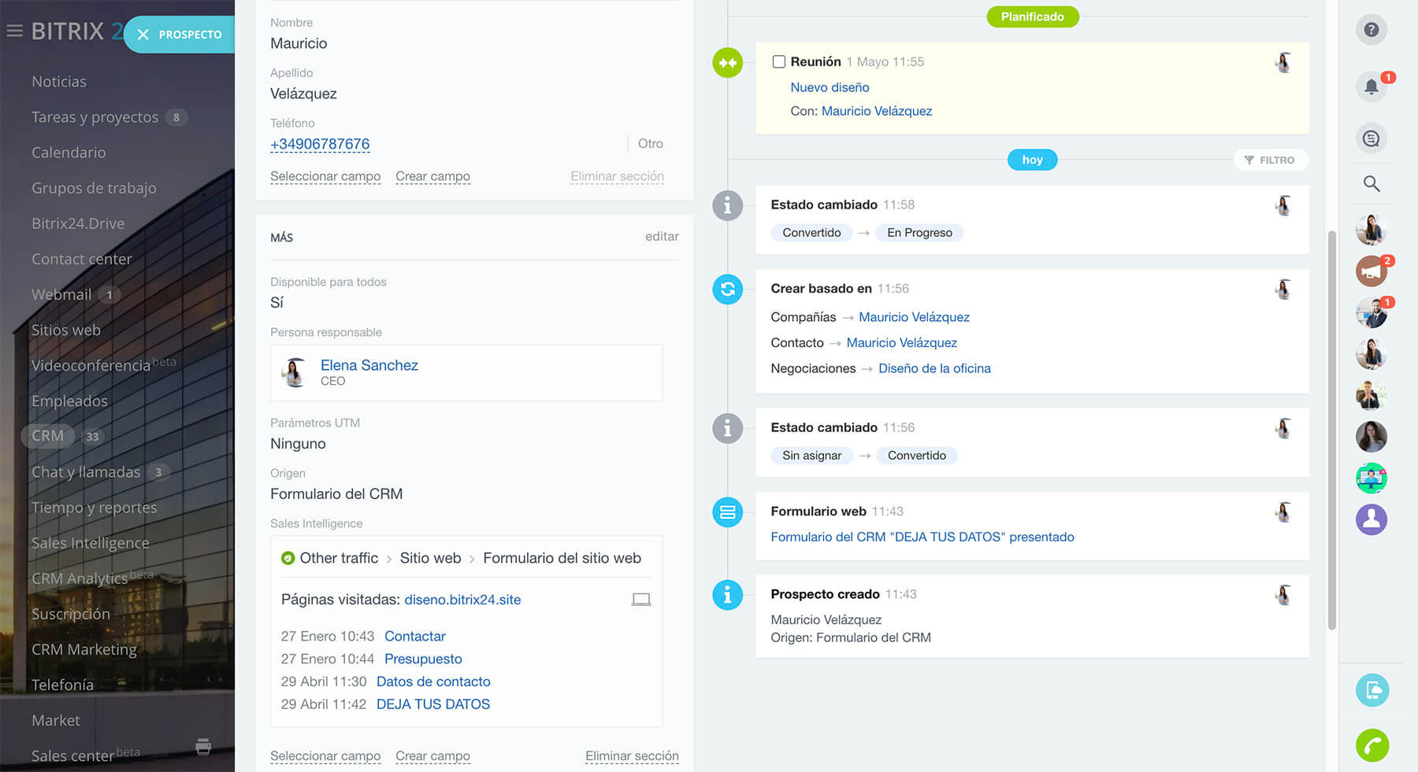The image size is (1418, 772).
Task: Click the device icon beside Páginas visitadas
Action: pyautogui.click(x=641, y=600)
